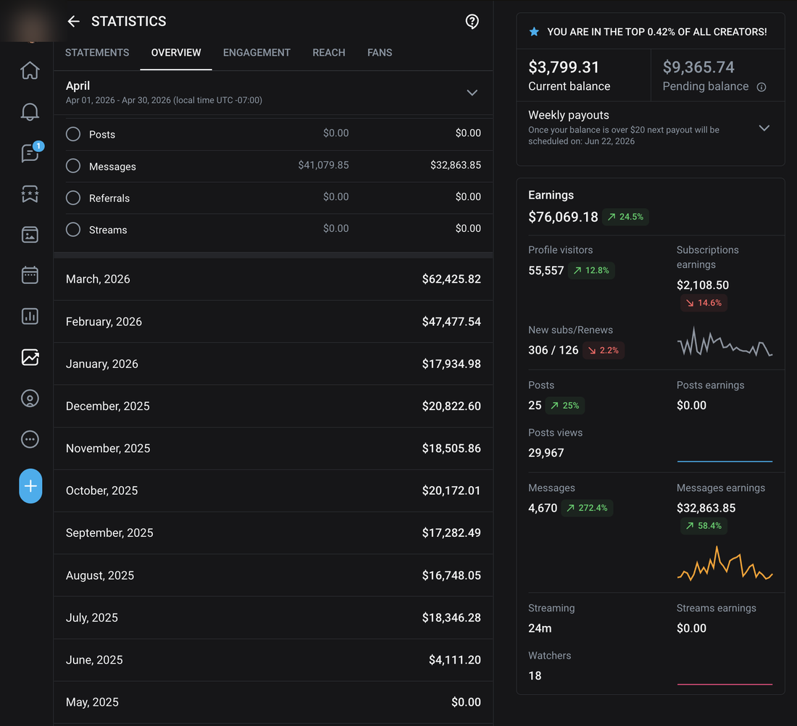The image size is (797, 726).
Task: Click the Profile visitors 55,557 value
Action: pos(546,270)
